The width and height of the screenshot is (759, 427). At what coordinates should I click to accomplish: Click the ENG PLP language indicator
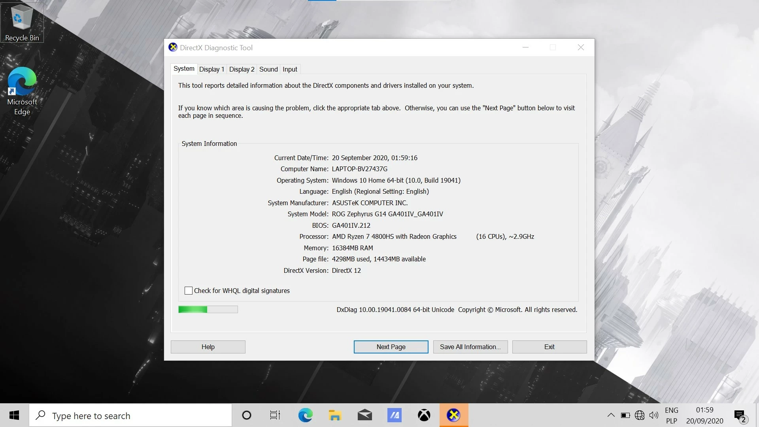point(672,416)
